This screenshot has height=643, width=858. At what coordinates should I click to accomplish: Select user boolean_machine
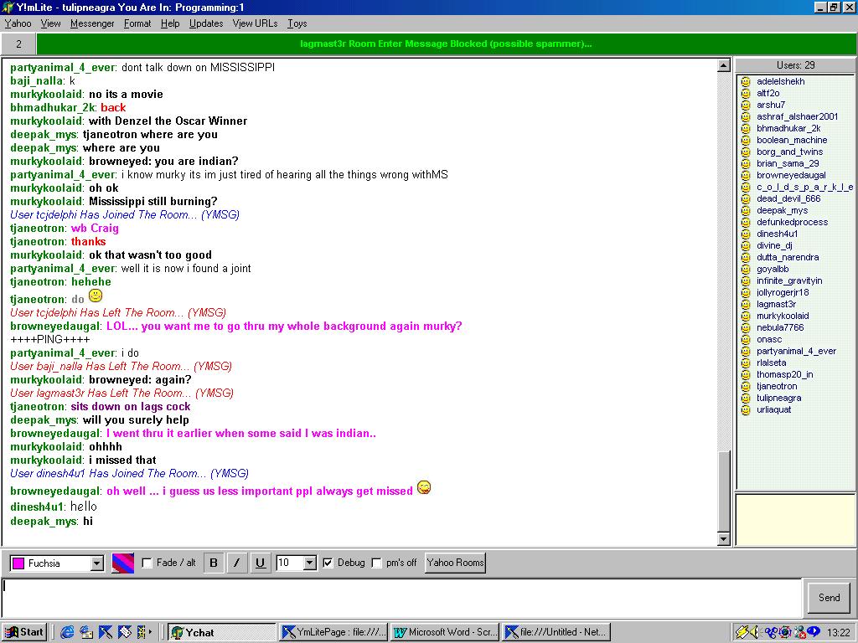(x=791, y=140)
